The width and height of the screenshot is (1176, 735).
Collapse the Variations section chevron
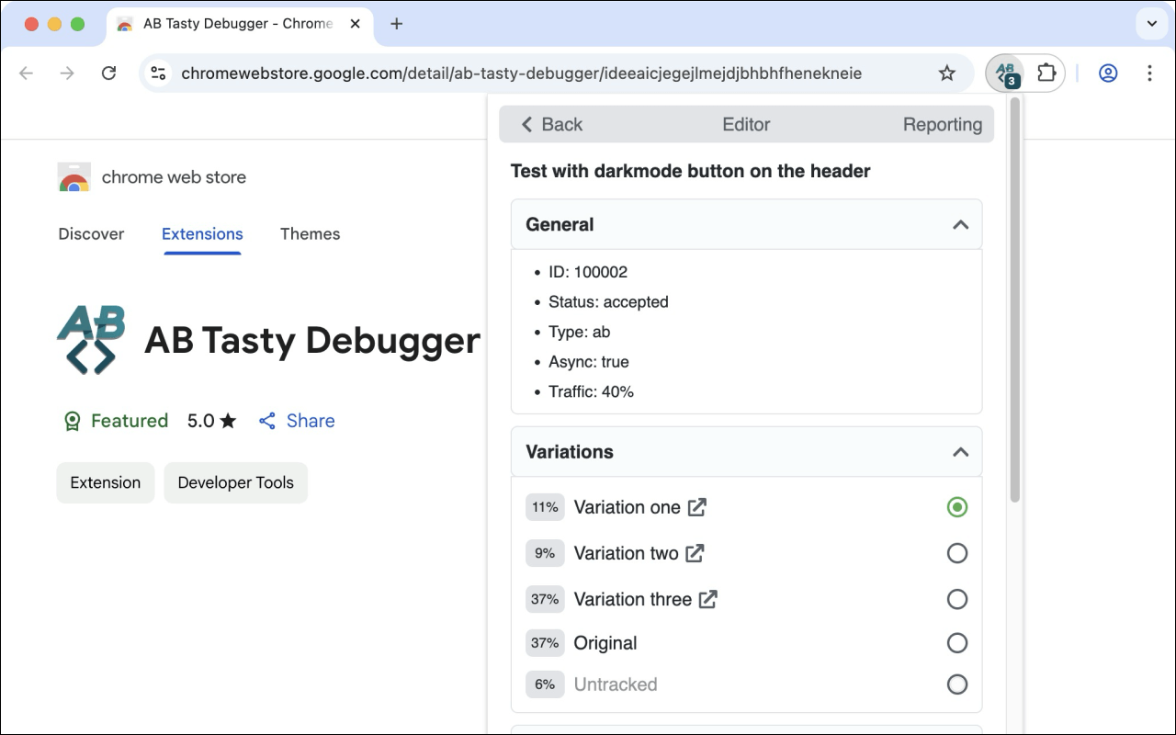961,451
